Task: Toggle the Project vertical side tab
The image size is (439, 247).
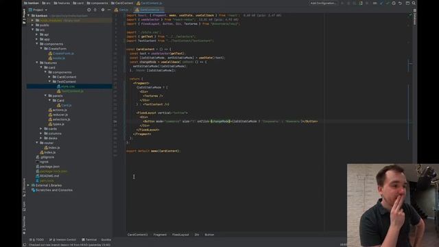Action: (24, 16)
